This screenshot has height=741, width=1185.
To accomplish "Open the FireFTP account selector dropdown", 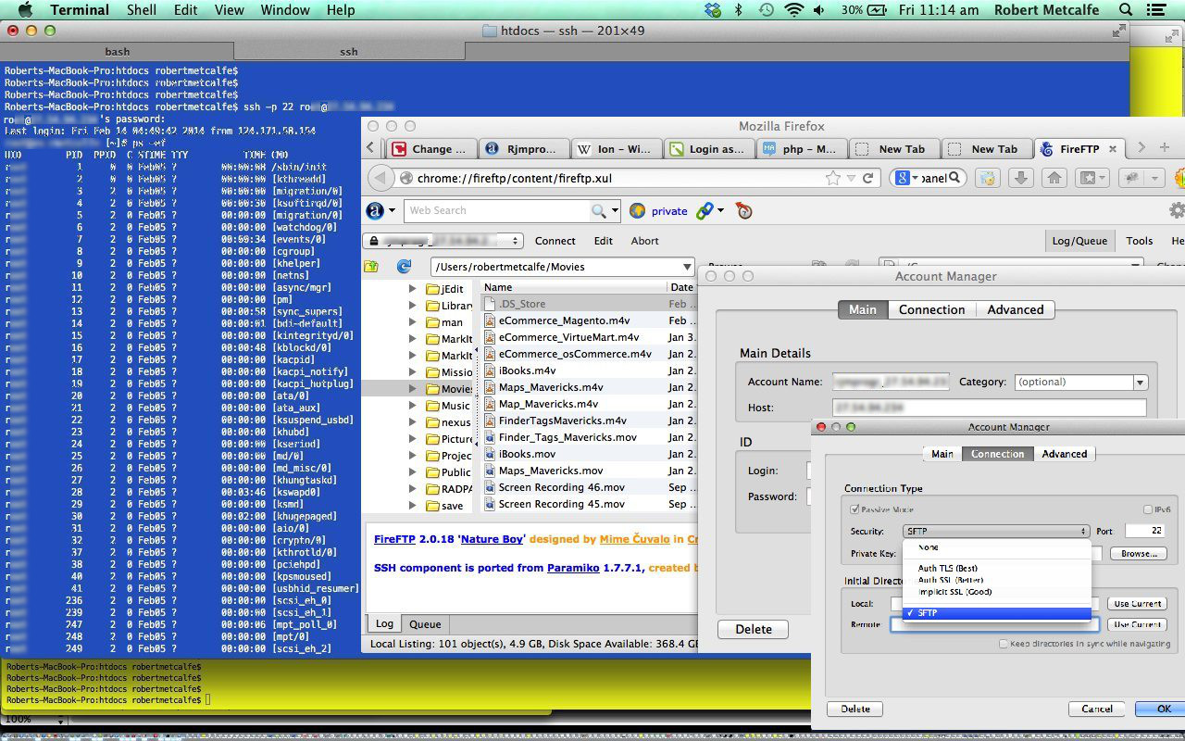I will [444, 241].
